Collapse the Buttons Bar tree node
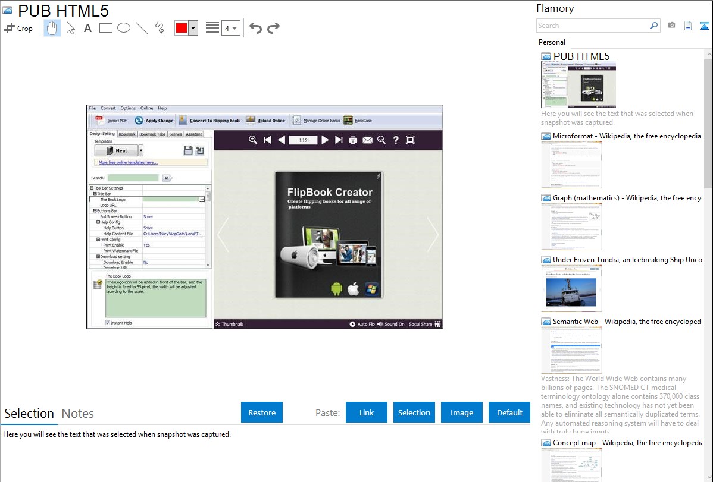Image resolution: width=713 pixels, height=482 pixels. [95, 211]
